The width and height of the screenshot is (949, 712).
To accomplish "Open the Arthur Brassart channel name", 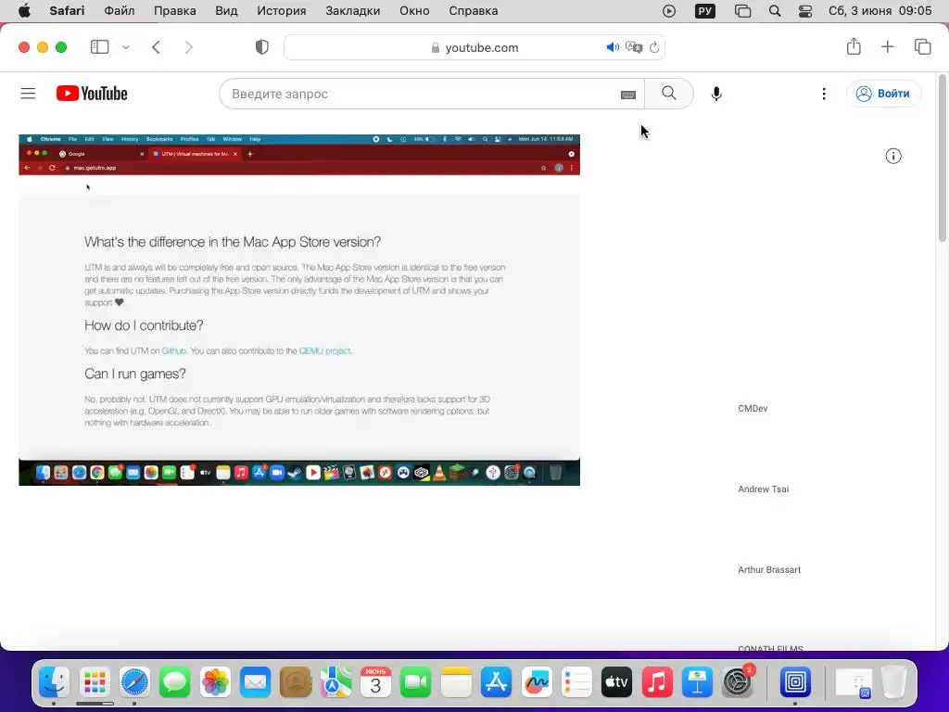I will [x=769, y=570].
